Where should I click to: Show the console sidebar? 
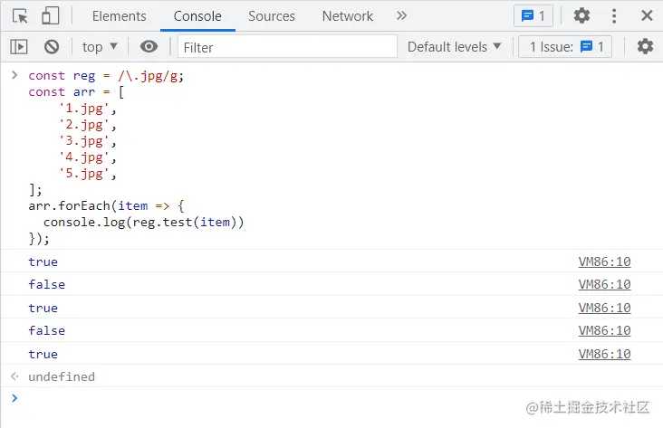[x=19, y=46]
